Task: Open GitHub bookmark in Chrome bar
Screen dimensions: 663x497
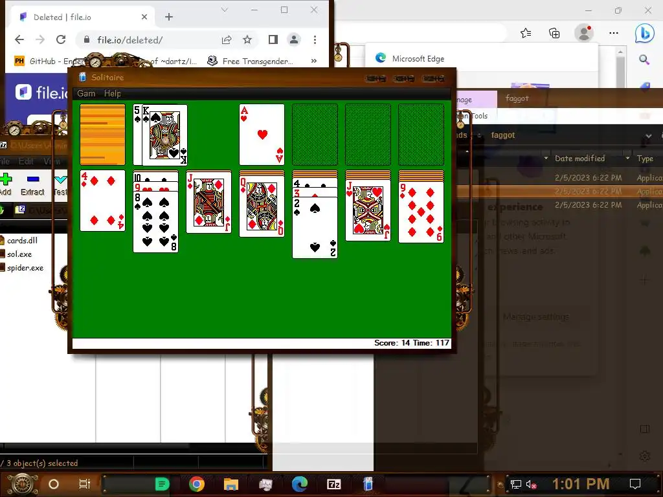Action: point(49,61)
